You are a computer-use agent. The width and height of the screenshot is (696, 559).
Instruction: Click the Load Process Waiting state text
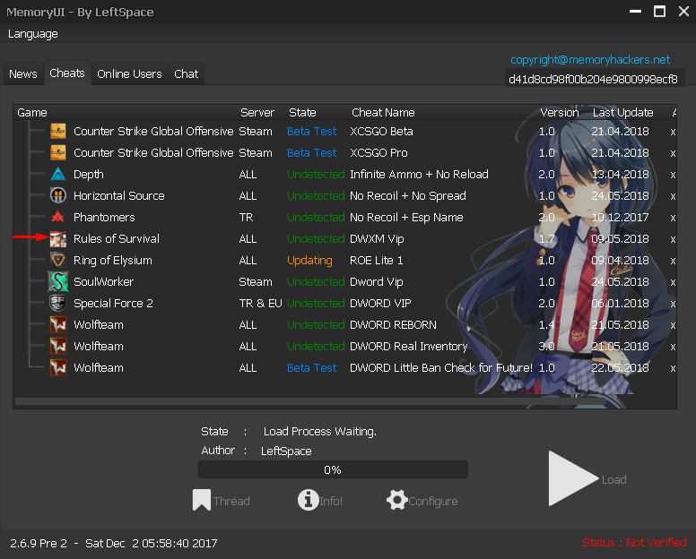(x=319, y=432)
